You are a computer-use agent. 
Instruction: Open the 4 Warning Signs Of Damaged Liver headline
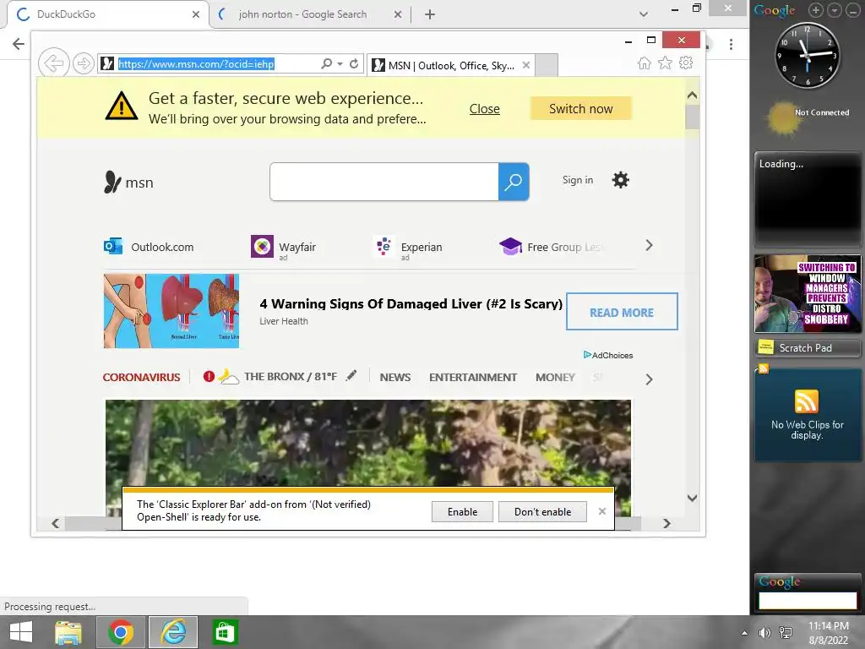411,303
